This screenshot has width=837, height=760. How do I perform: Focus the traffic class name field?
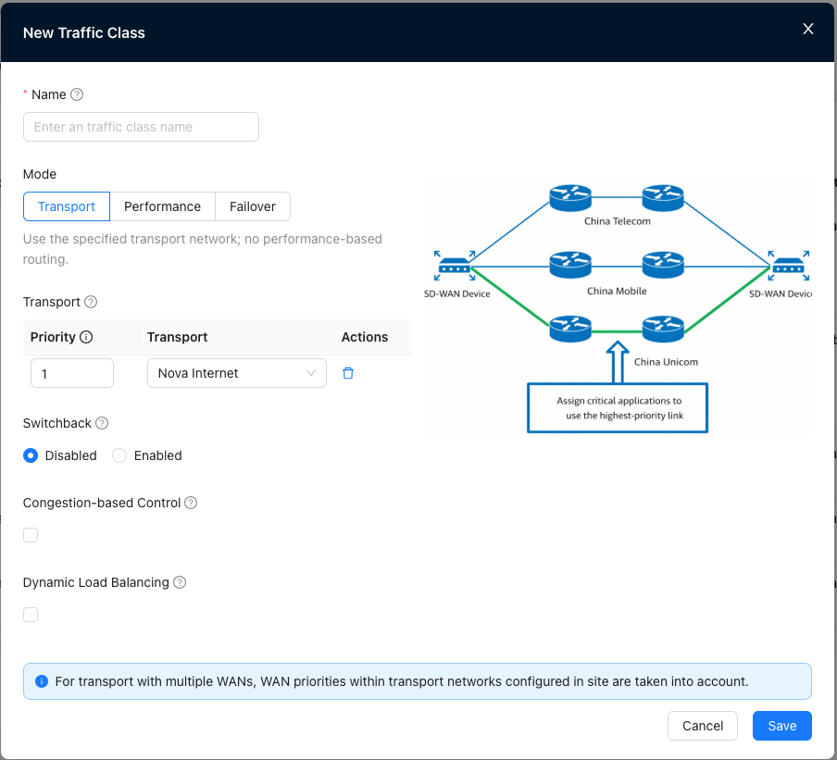pyautogui.click(x=141, y=127)
